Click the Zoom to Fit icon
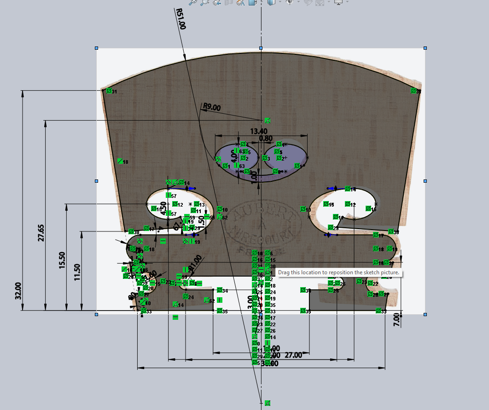 (x=193, y=2)
